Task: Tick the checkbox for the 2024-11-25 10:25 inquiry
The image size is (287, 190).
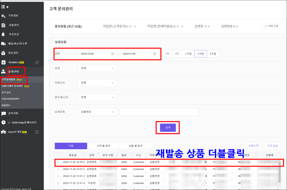Action: 58,162
